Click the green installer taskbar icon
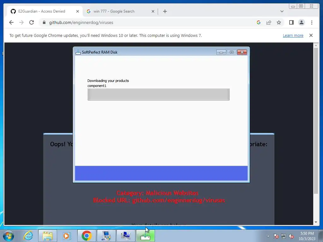 145,236
